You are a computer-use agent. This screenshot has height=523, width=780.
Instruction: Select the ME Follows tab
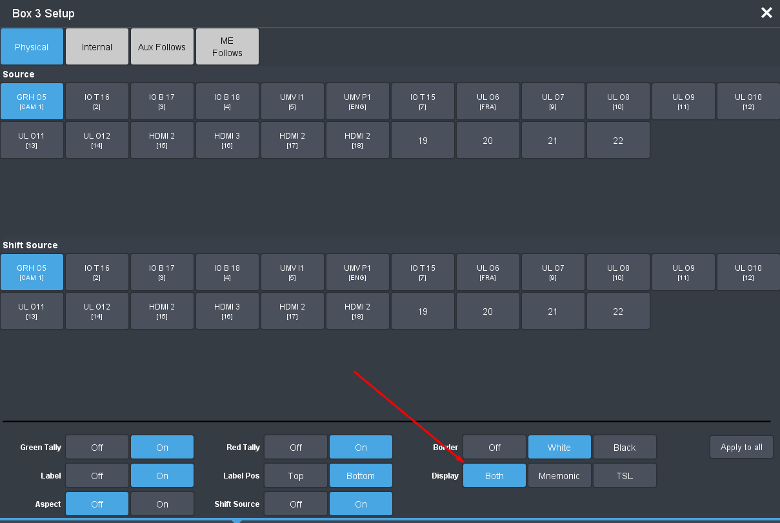(227, 47)
